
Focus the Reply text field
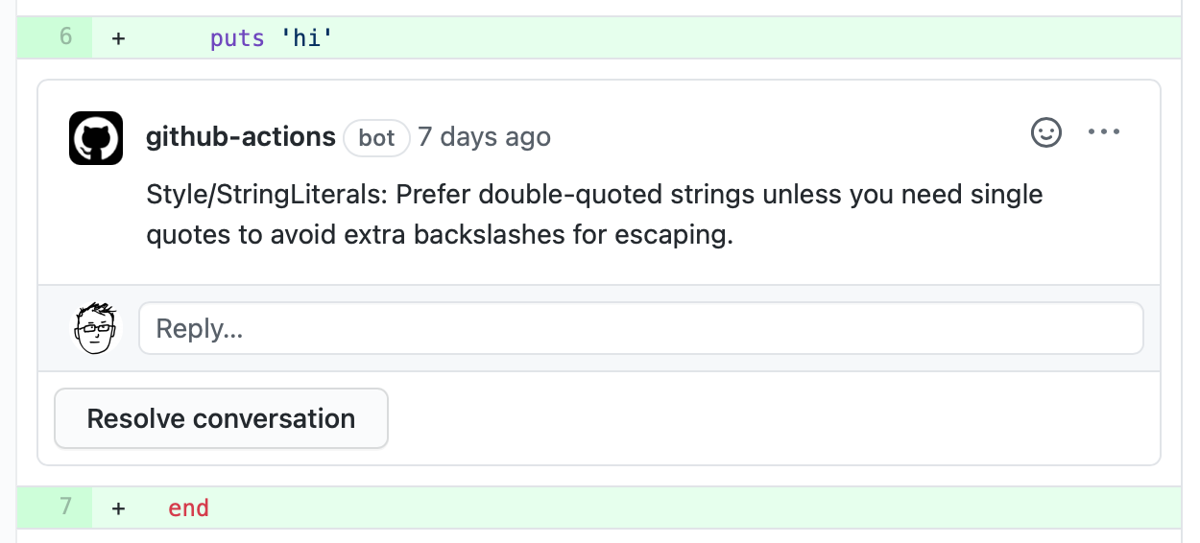point(640,329)
